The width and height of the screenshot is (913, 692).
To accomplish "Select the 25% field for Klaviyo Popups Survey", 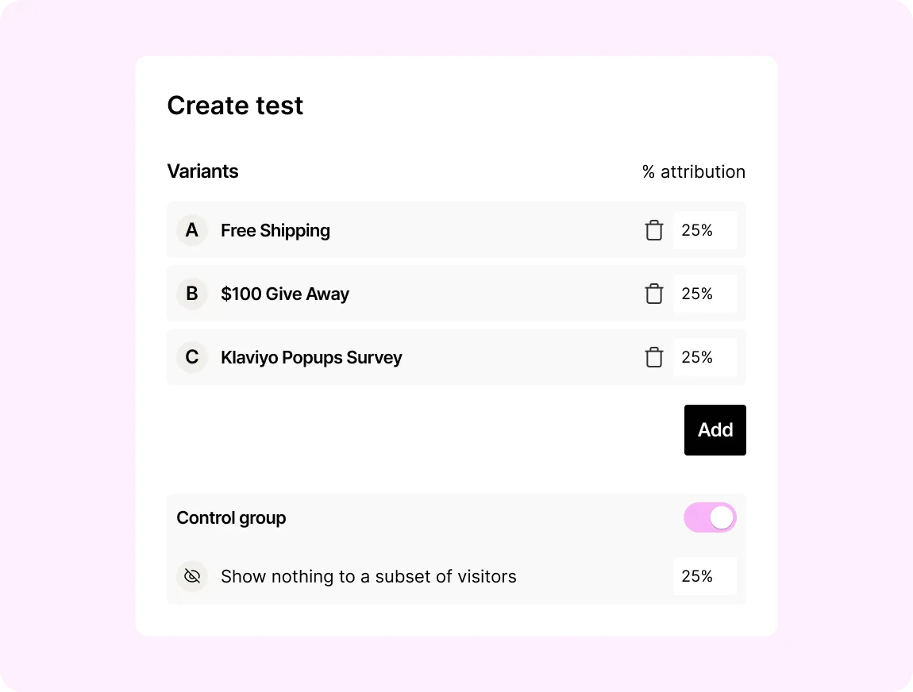I will (x=704, y=357).
